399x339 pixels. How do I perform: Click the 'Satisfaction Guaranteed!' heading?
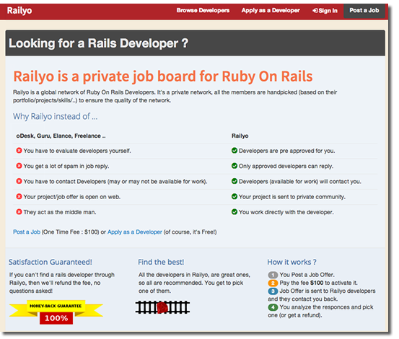coord(51,262)
